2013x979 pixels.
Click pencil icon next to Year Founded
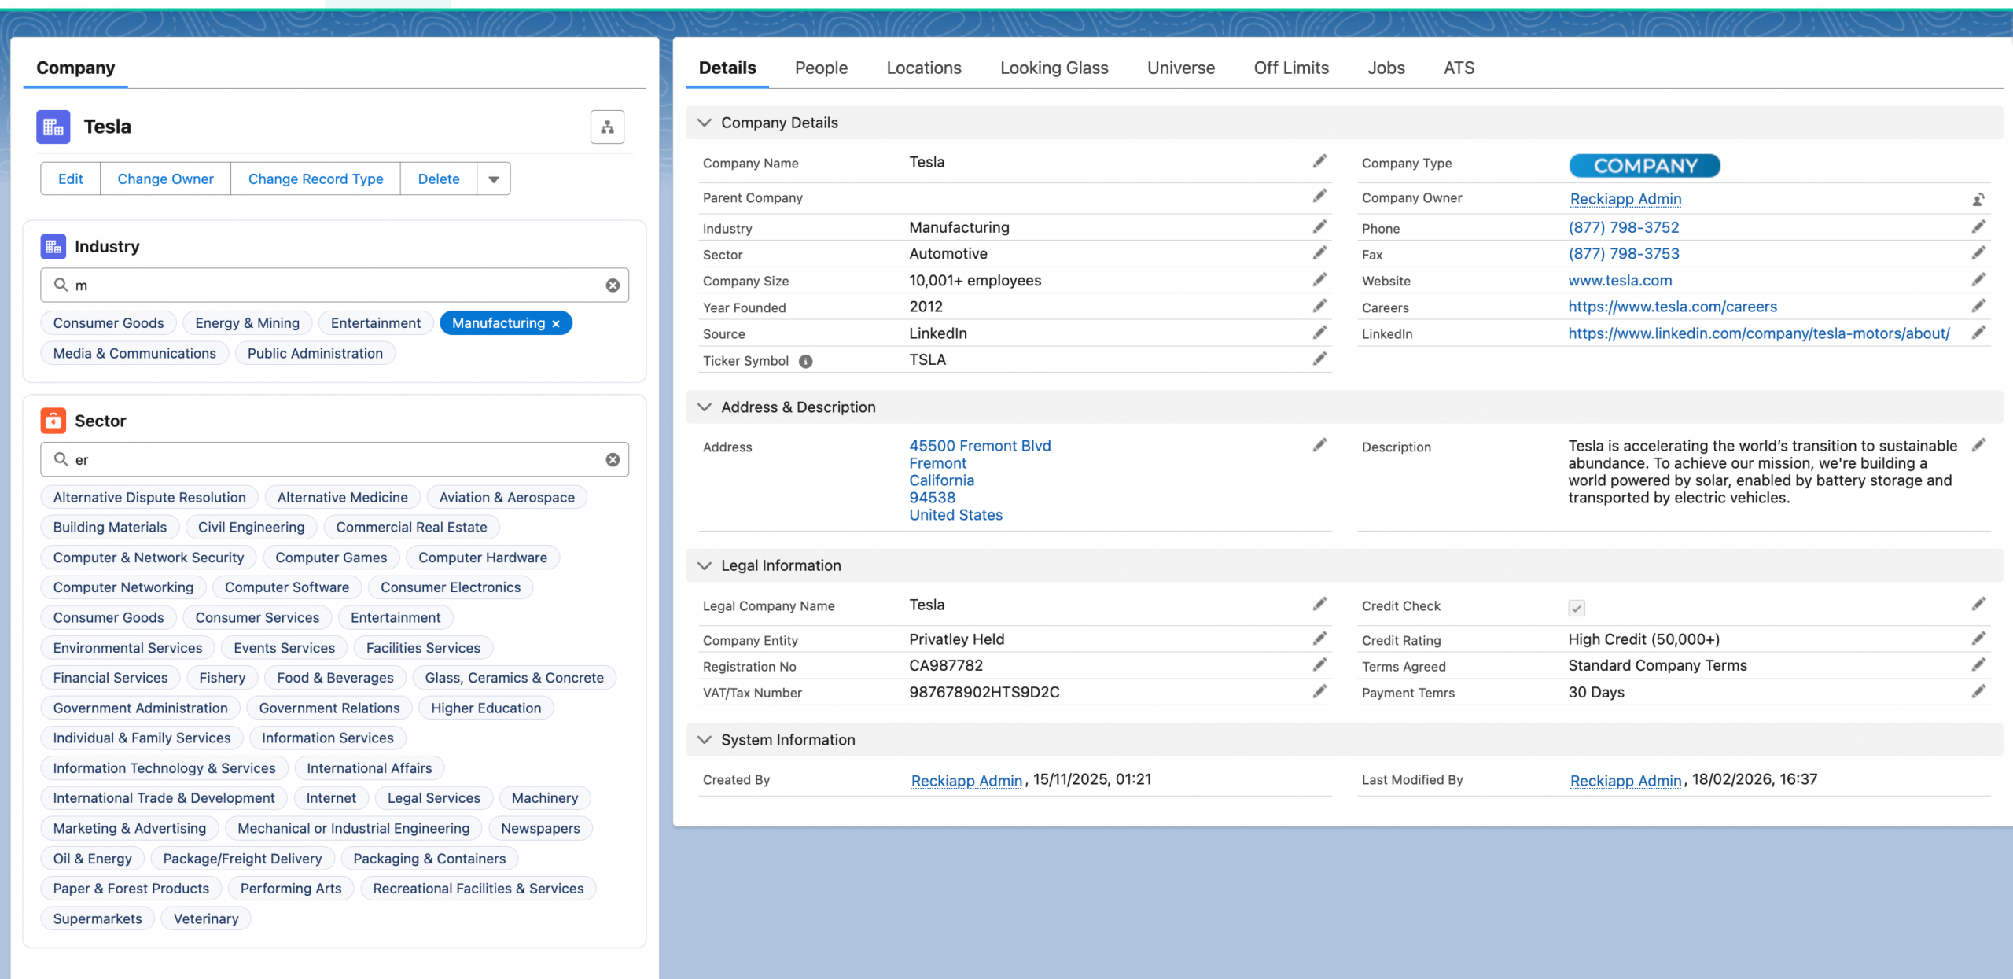(x=1319, y=306)
